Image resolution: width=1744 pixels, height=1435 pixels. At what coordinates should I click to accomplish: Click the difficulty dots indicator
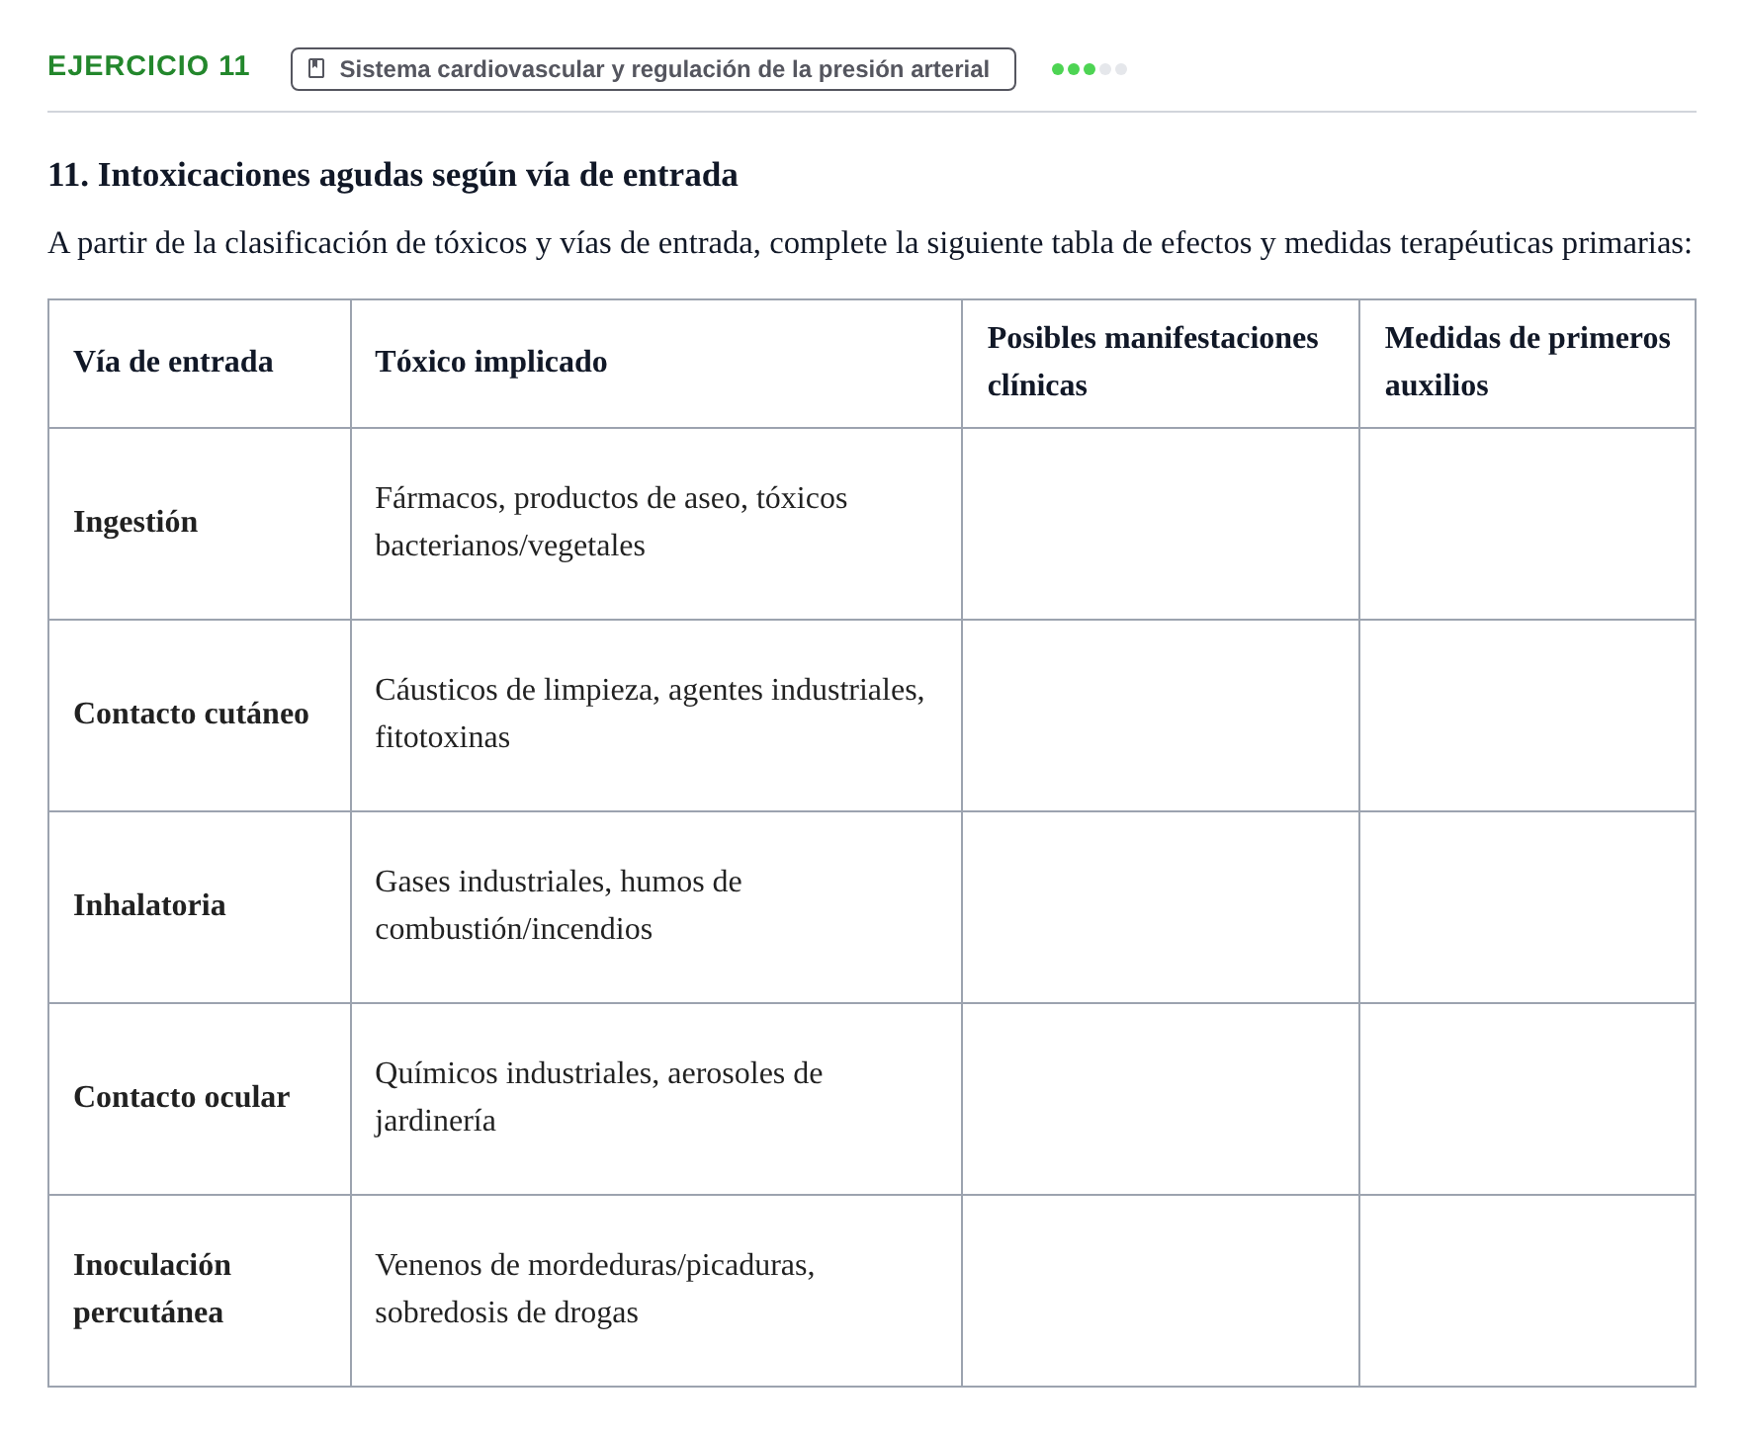pos(1089,69)
